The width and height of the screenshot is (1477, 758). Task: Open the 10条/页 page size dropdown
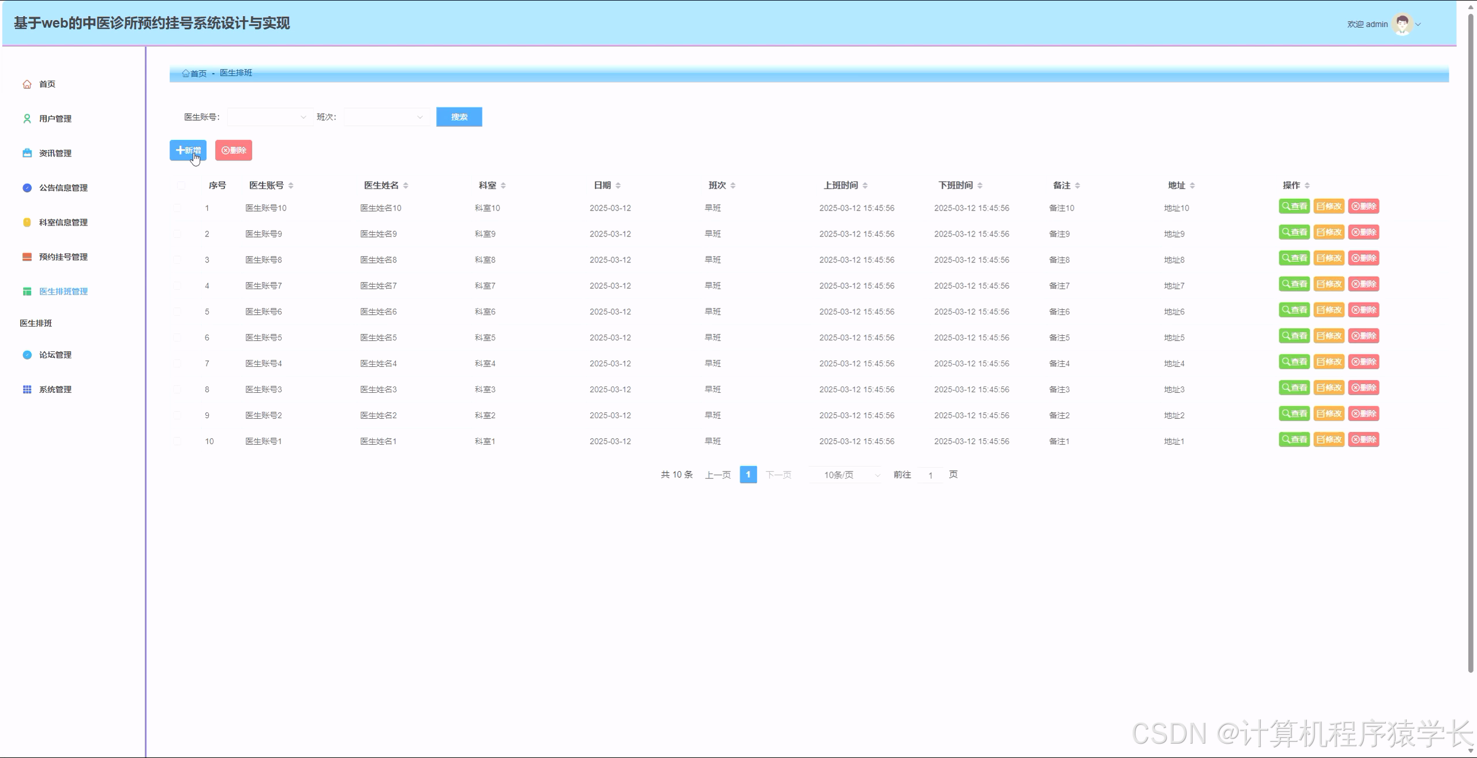846,475
